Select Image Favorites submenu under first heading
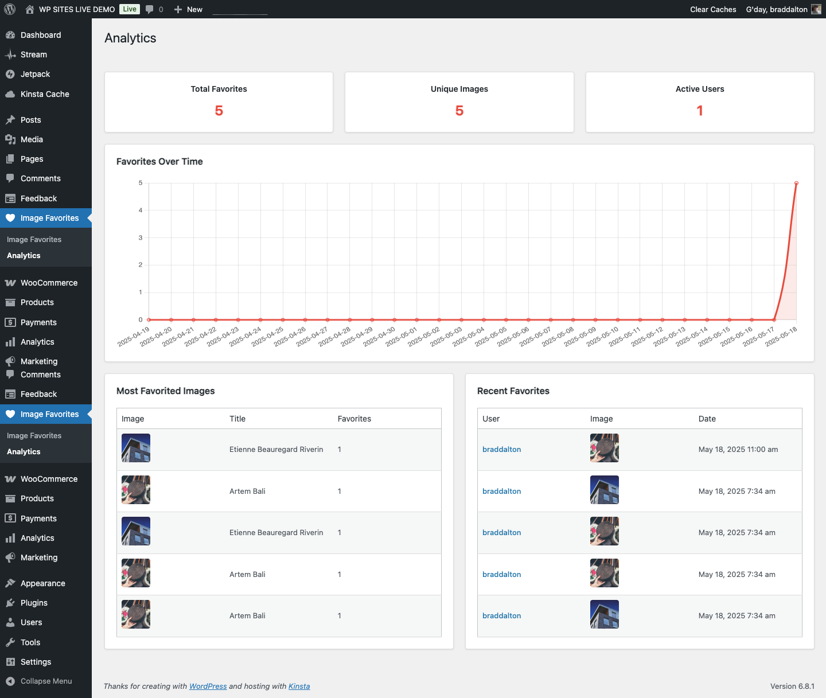826x698 pixels. coord(34,239)
